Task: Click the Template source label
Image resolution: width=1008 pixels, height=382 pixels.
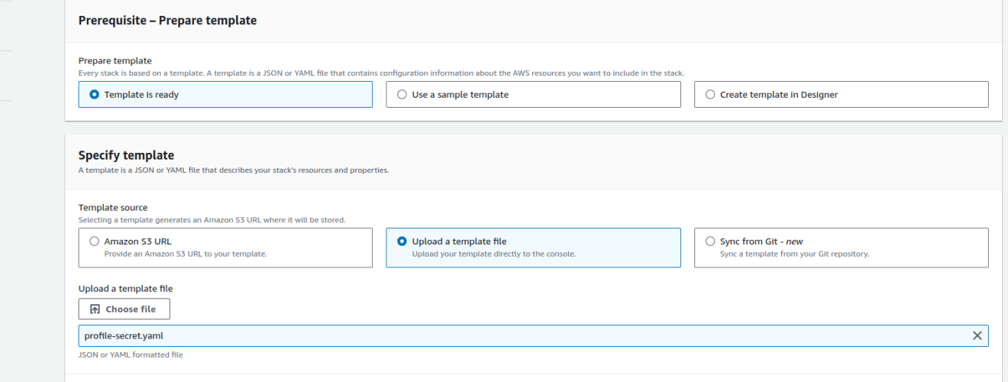Action: pos(113,208)
